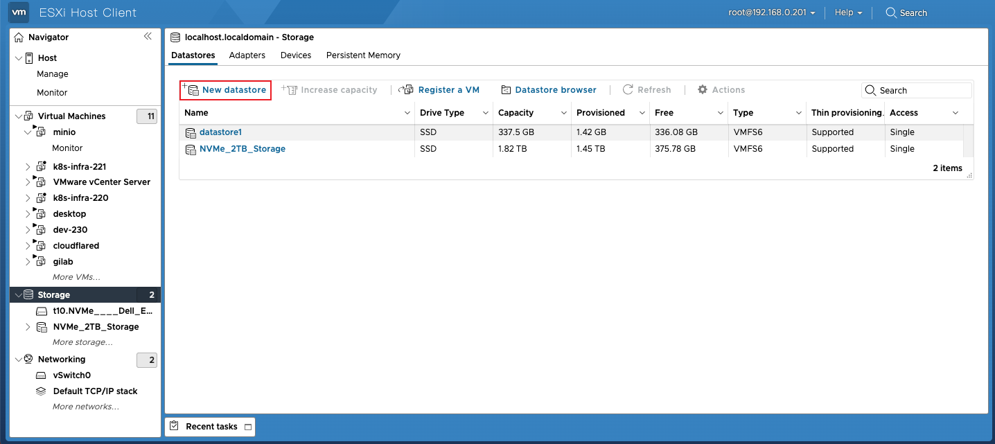This screenshot has width=995, height=444.
Task: Click the Virtual Machines count badge 11
Action: pyautogui.click(x=147, y=116)
